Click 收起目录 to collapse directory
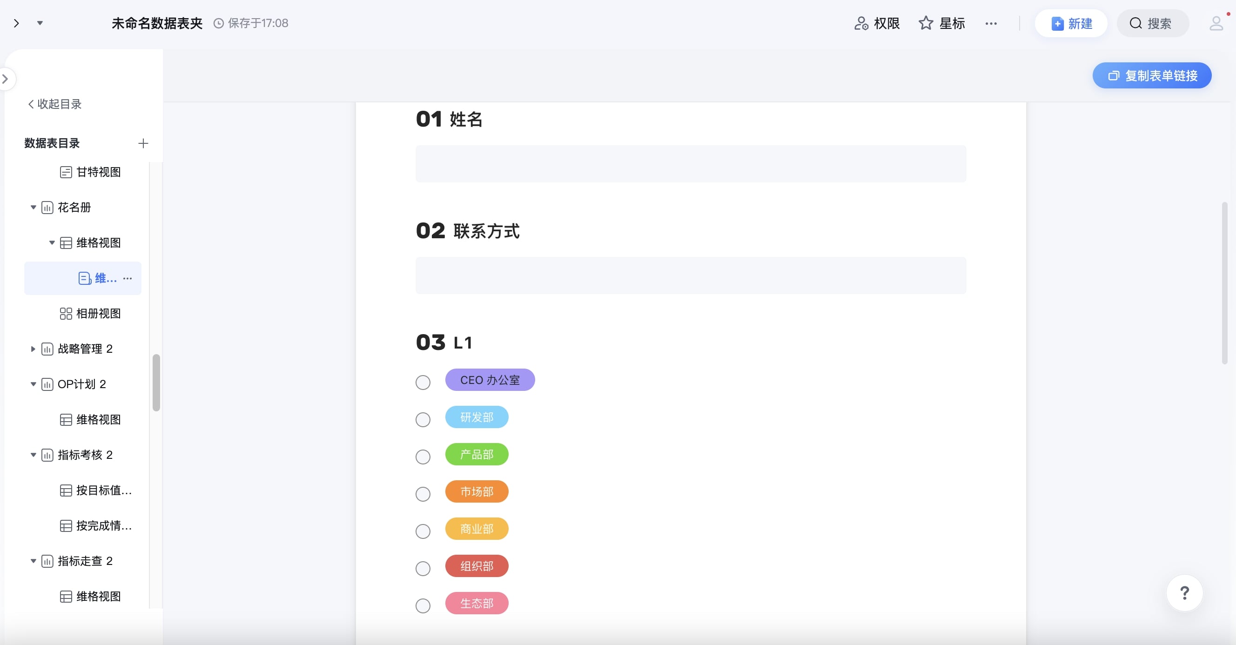The image size is (1236, 645). [55, 104]
